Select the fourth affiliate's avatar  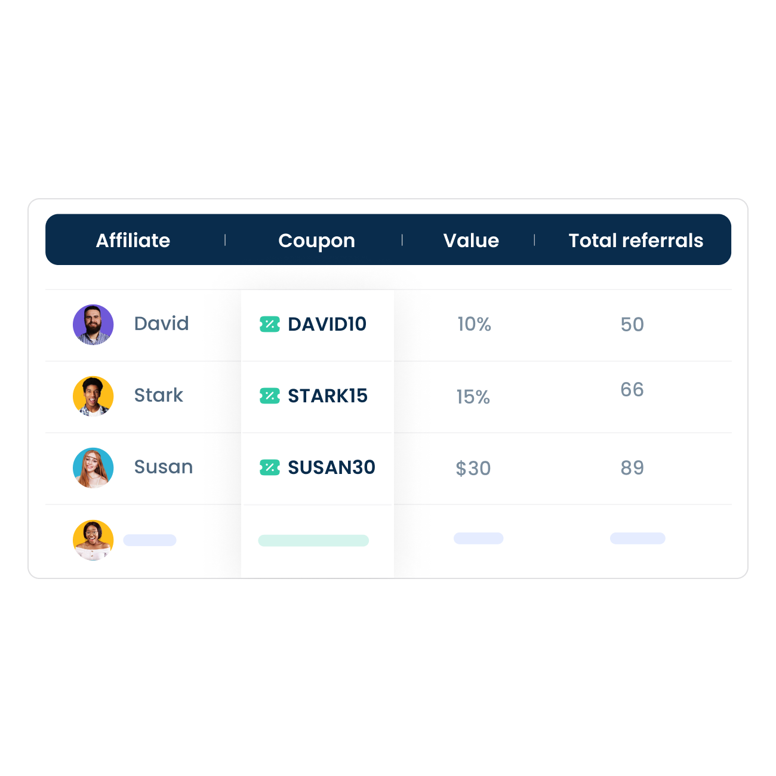93,540
